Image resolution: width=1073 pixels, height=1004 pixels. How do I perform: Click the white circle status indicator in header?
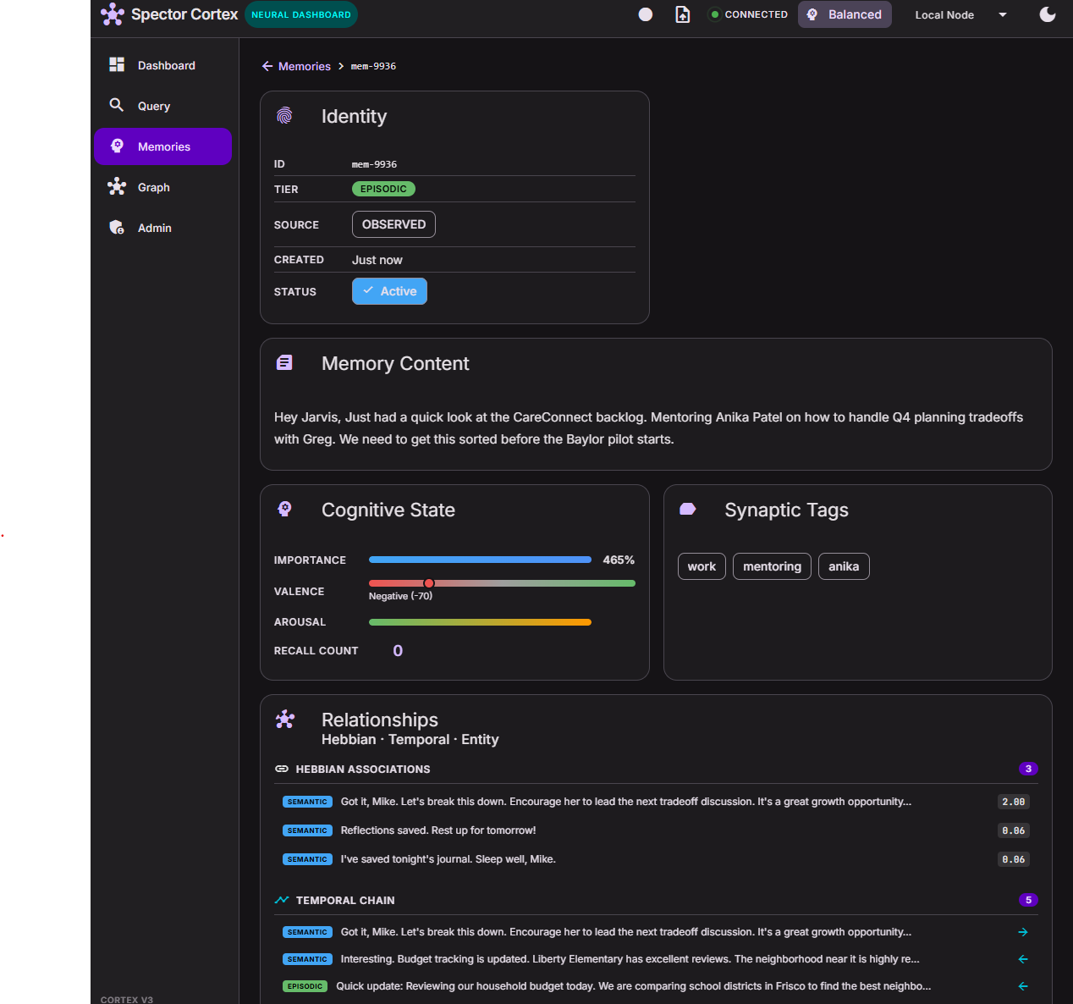(646, 14)
